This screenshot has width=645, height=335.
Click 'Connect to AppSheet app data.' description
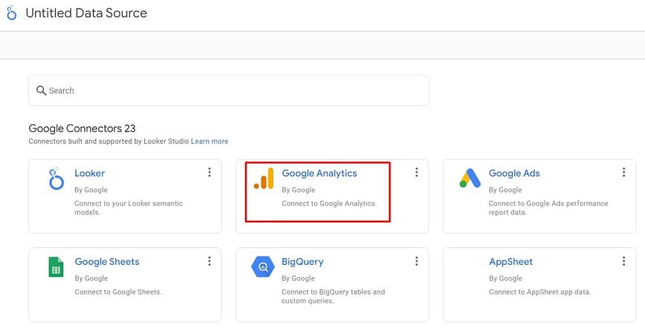point(540,292)
